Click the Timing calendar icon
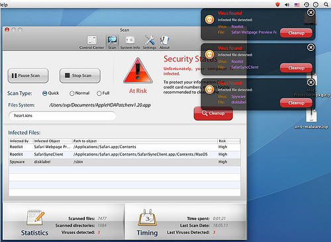This screenshot has height=242, width=331. point(148,218)
